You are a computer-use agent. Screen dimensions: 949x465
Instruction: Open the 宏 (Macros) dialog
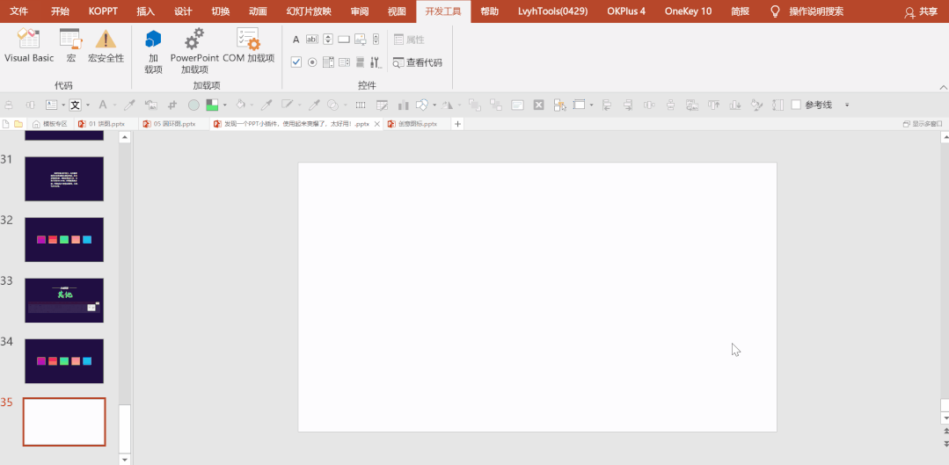71,47
